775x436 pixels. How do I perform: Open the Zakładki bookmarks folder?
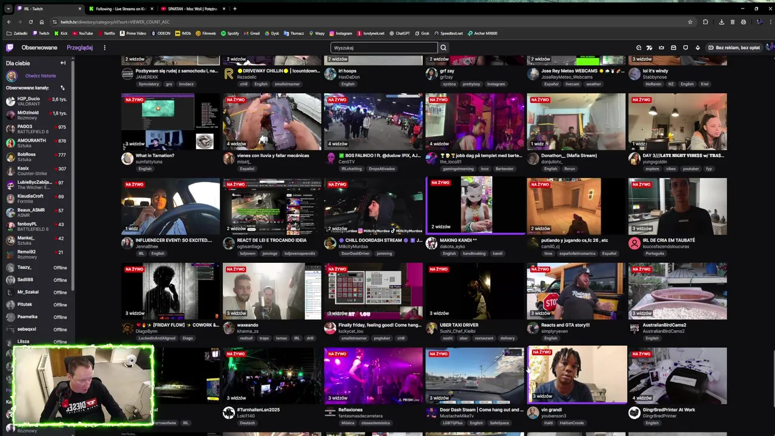click(17, 33)
